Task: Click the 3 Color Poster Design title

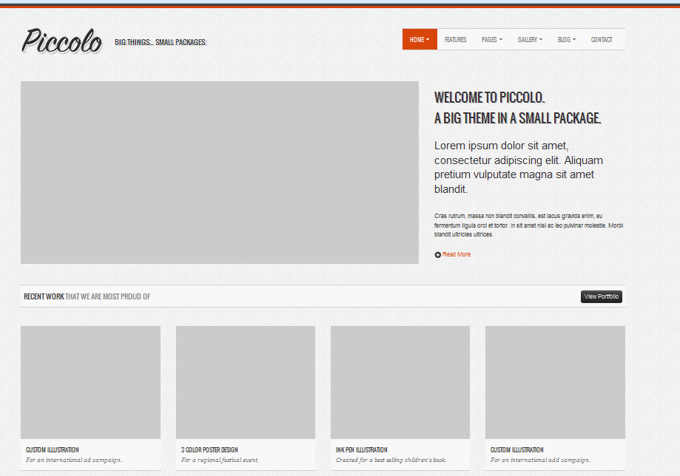Action: [209, 450]
